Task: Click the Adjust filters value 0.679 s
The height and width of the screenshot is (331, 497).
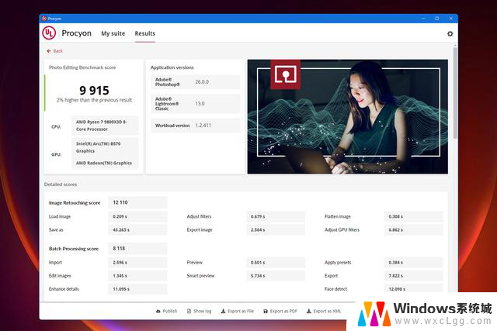Action: [x=276, y=217]
